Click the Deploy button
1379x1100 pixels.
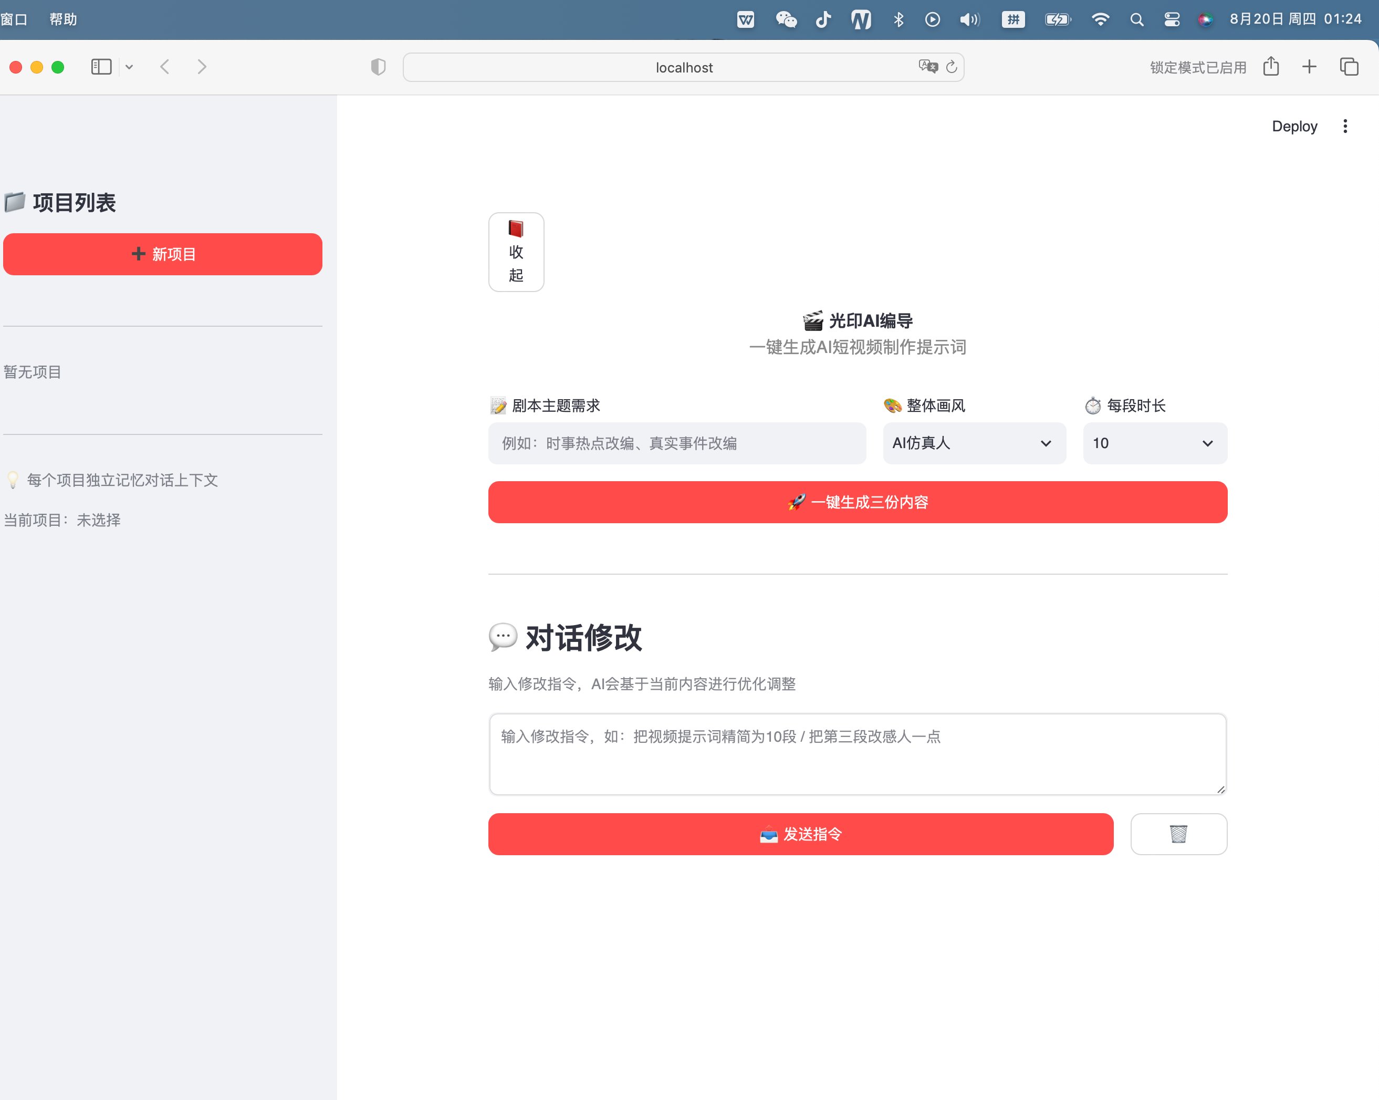coord(1294,126)
